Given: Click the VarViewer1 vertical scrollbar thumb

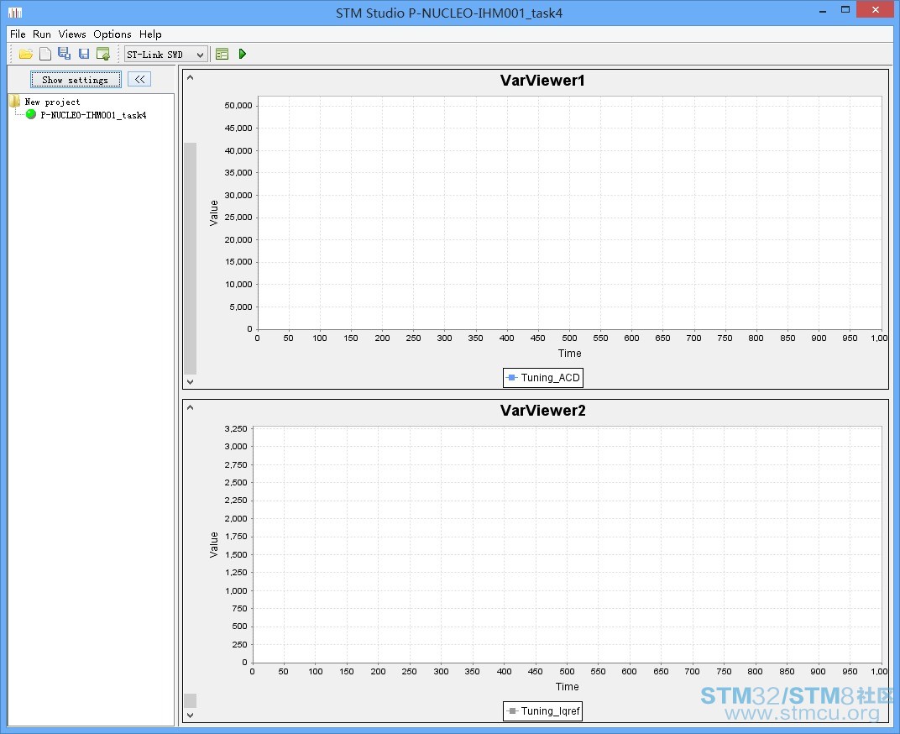Looking at the screenshot, I should (190, 259).
